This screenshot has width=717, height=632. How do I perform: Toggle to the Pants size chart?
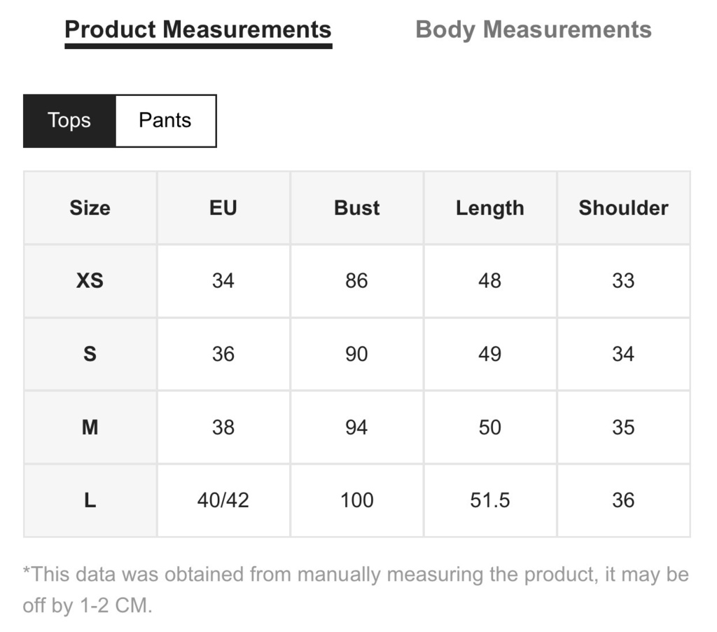165,121
